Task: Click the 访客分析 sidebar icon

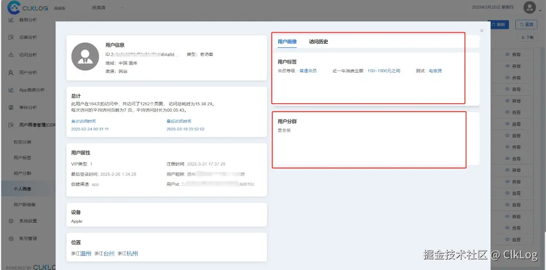Action: (11, 37)
